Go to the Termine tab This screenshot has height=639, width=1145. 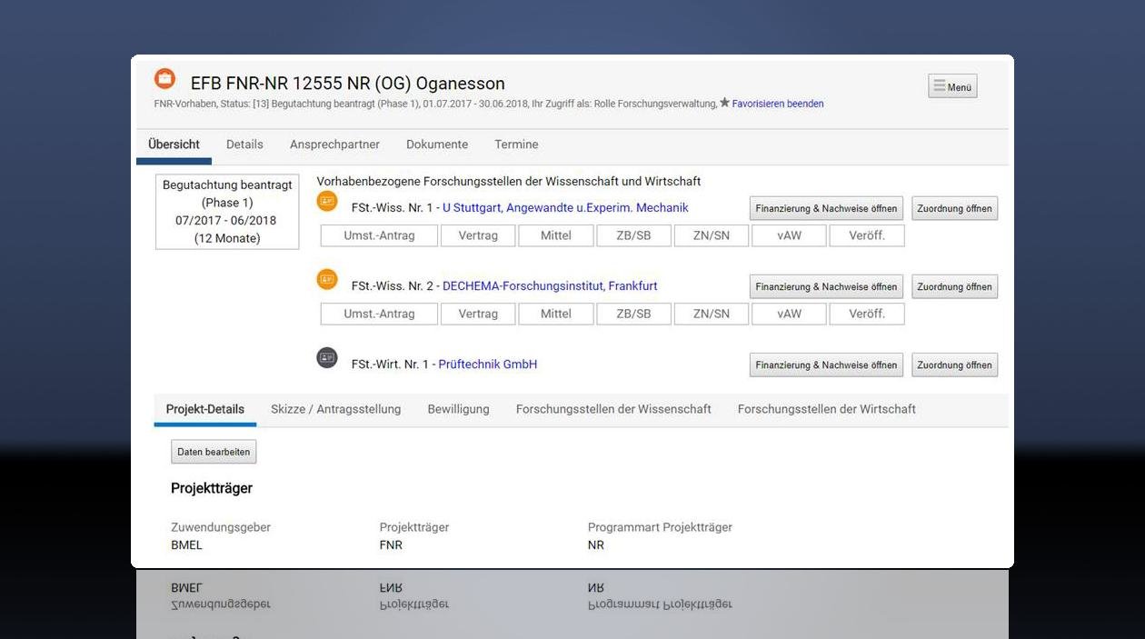(x=516, y=145)
